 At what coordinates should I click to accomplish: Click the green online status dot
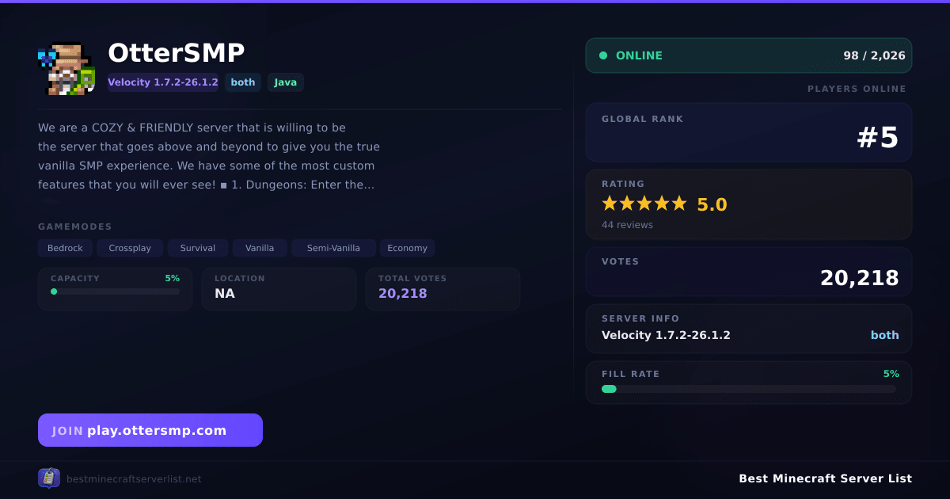coord(603,55)
